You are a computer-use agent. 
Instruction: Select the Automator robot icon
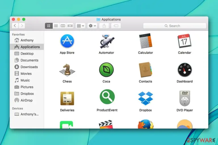point(106,41)
